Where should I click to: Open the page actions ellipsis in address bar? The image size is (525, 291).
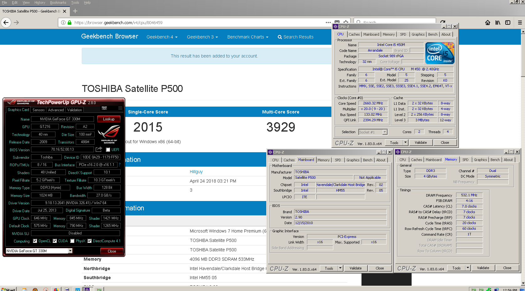coord(328,23)
